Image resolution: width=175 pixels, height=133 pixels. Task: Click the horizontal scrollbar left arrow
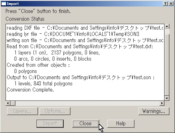click(8, 103)
